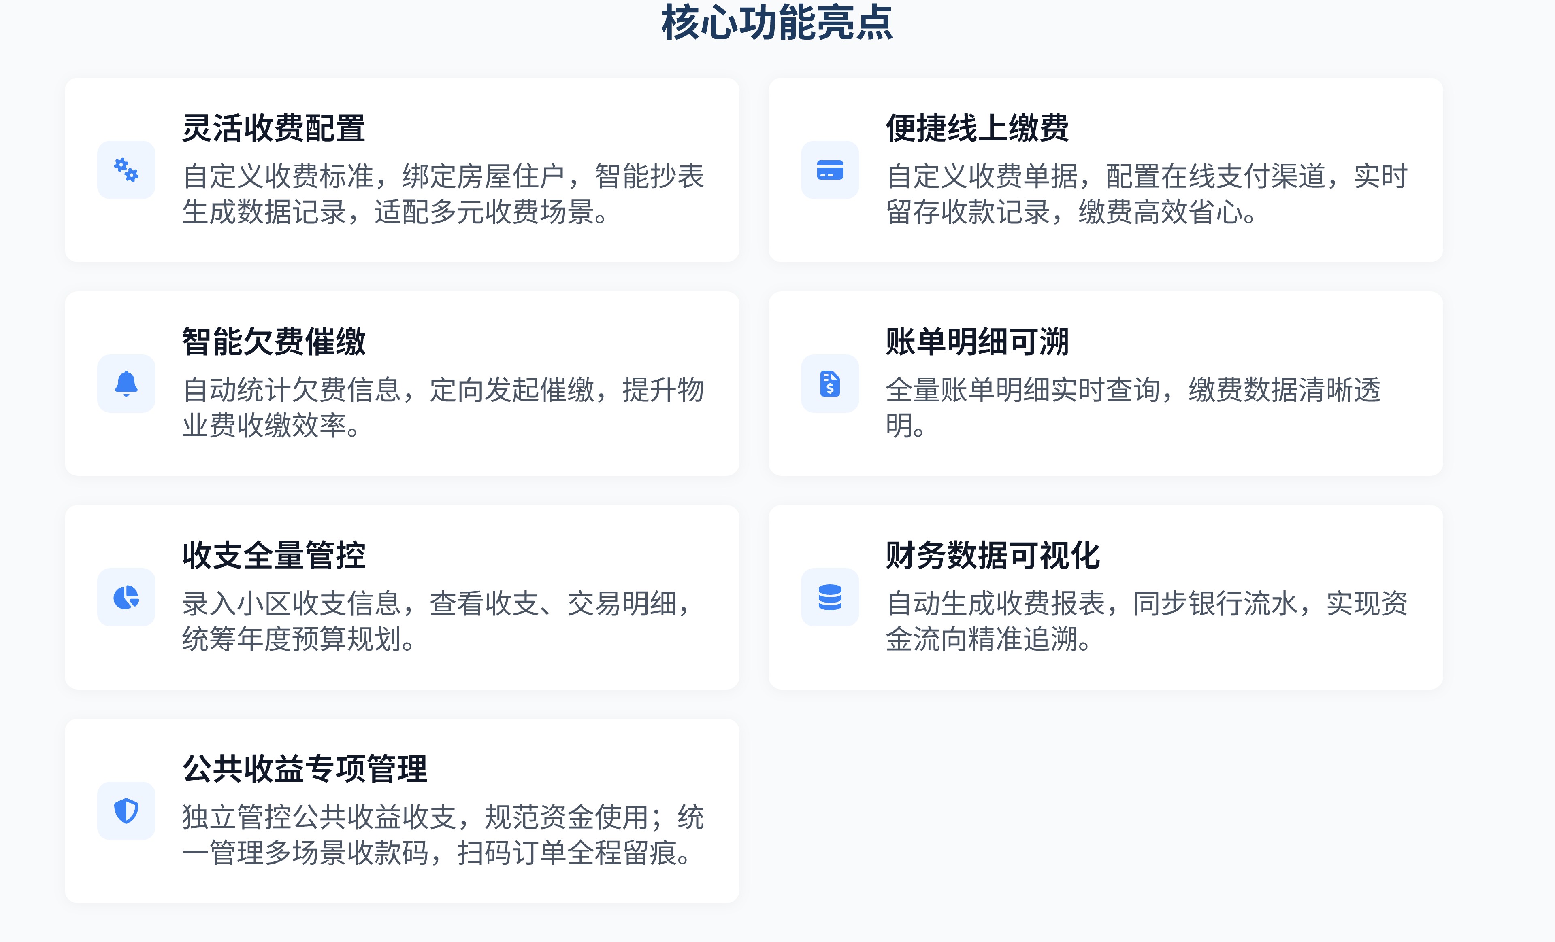This screenshot has width=1555, height=942.
Task: Click the 收支全量管控 heading
Action: (274, 556)
